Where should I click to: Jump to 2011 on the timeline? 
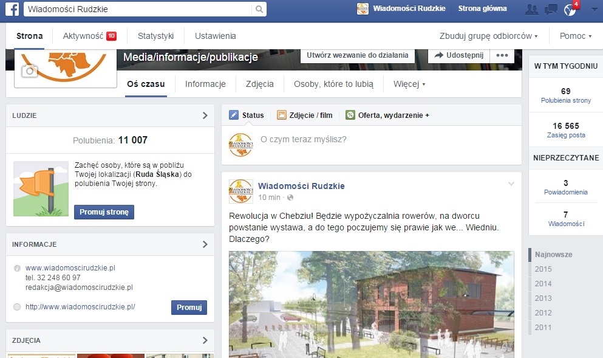pos(543,328)
